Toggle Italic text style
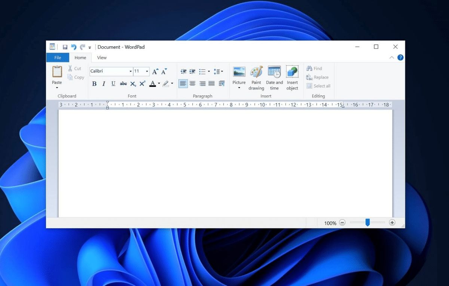This screenshot has width=449, height=286. point(104,84)
